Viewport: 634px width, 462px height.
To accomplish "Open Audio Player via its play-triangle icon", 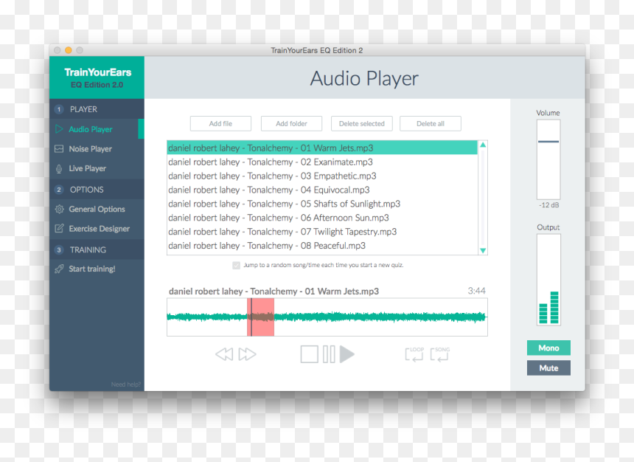I will click(x=59, y=129).
